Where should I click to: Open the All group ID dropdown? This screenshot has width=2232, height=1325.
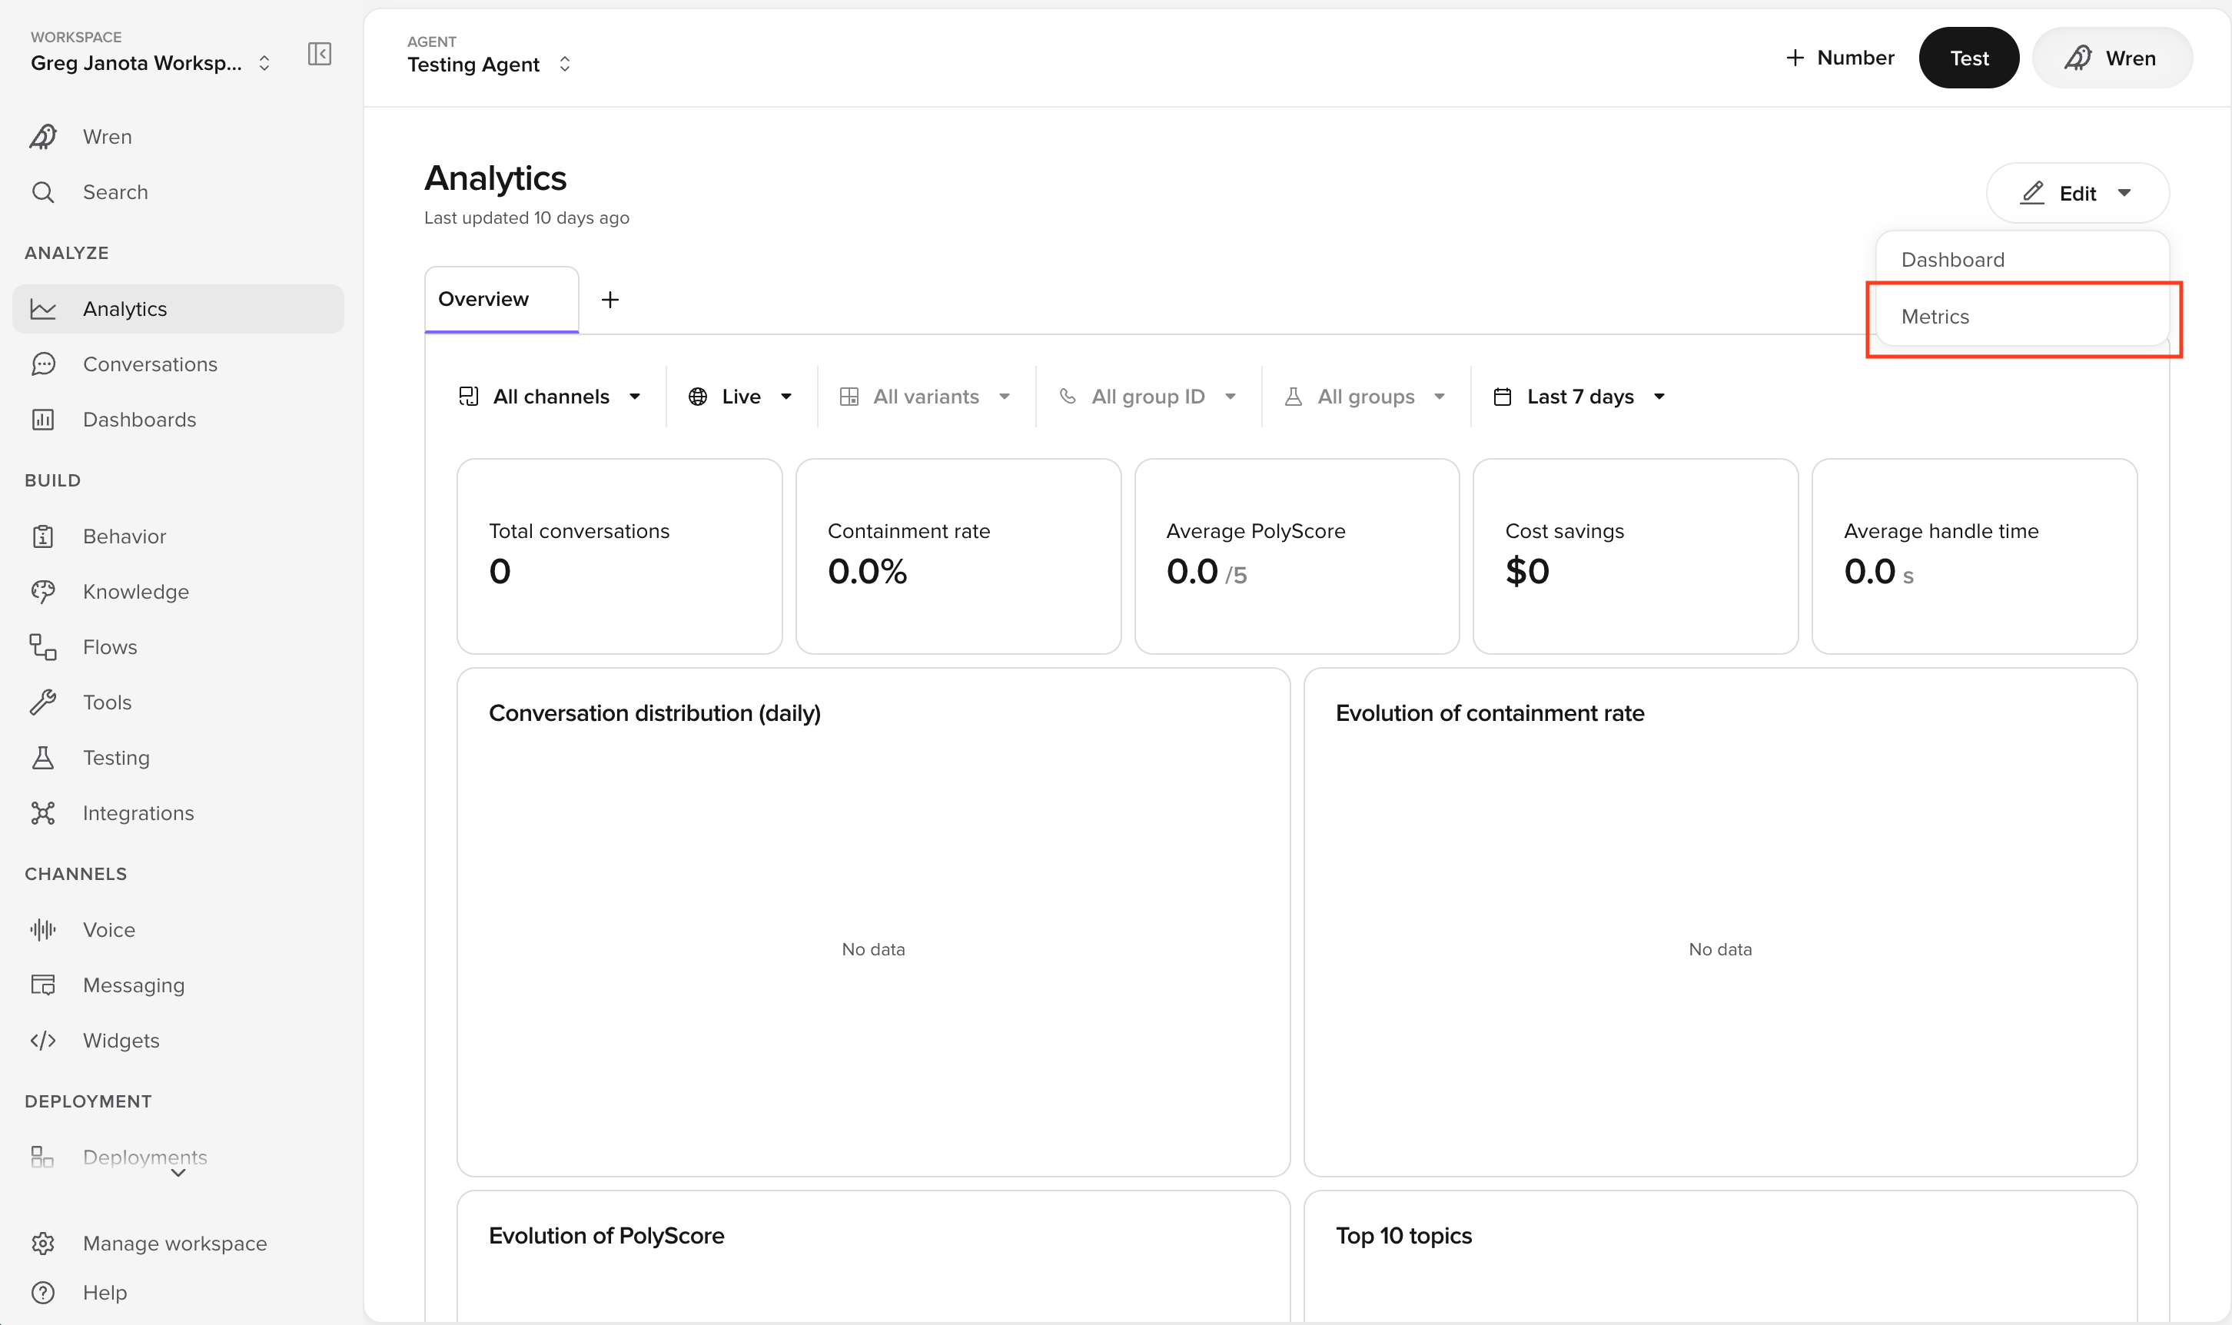(x=1149, y=397)
